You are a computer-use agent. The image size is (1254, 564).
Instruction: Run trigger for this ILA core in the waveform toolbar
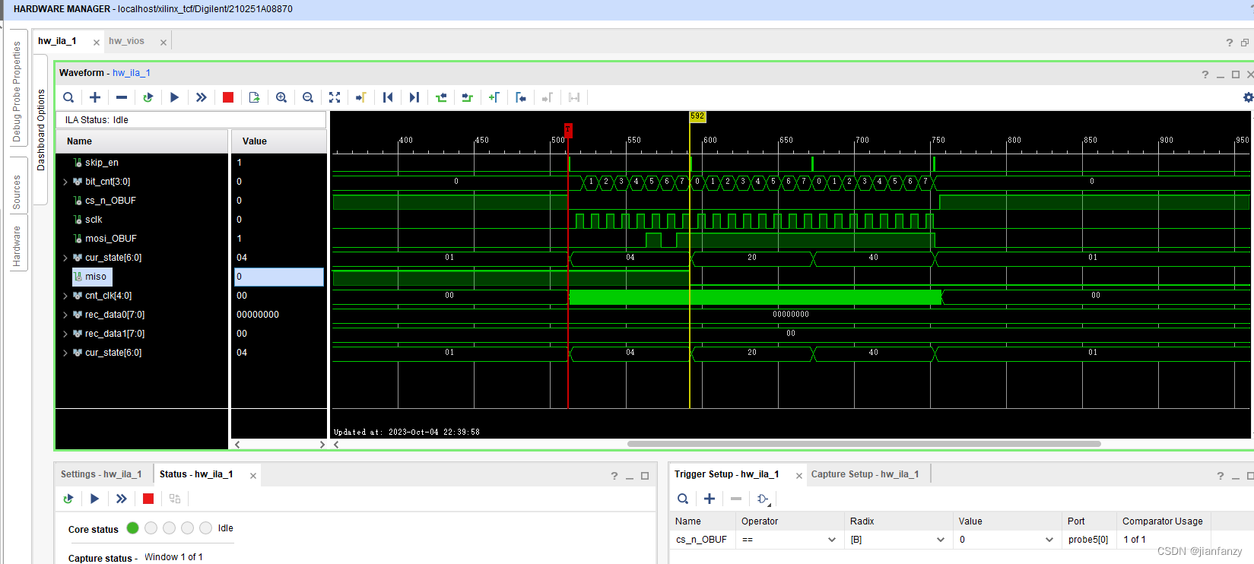[x=175, y=97]
